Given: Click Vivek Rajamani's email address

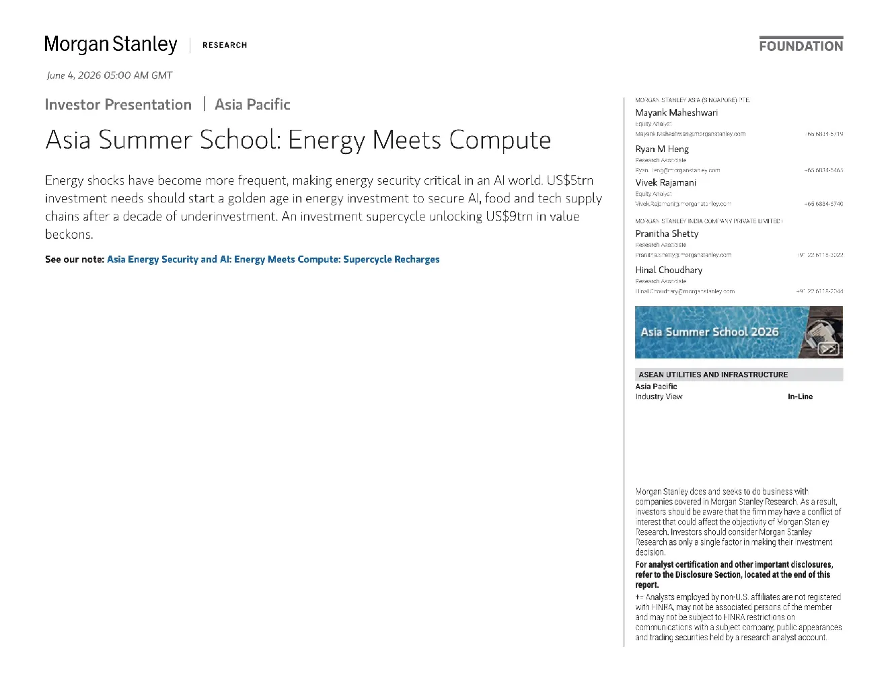Looking at the screenshot, I should pyautogui.click(x=683, y=204).
